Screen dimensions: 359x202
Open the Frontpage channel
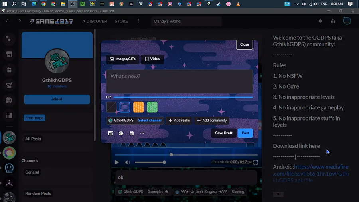point(34,118)
